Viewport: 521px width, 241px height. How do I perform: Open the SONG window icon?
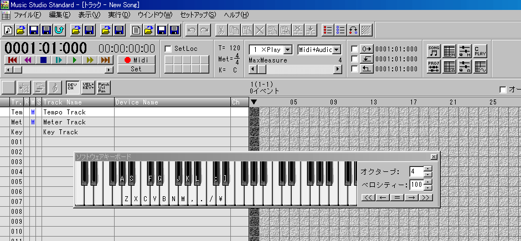click(x=434, y=51)
